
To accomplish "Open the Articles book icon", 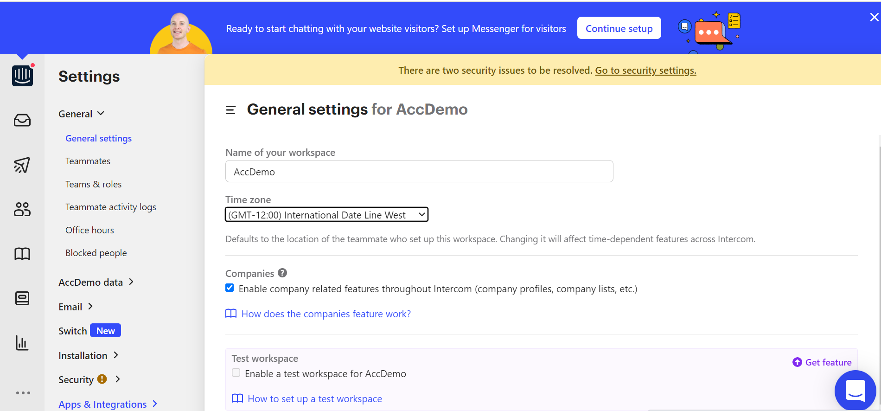I will pyautogui.click(x=22, y=254).
